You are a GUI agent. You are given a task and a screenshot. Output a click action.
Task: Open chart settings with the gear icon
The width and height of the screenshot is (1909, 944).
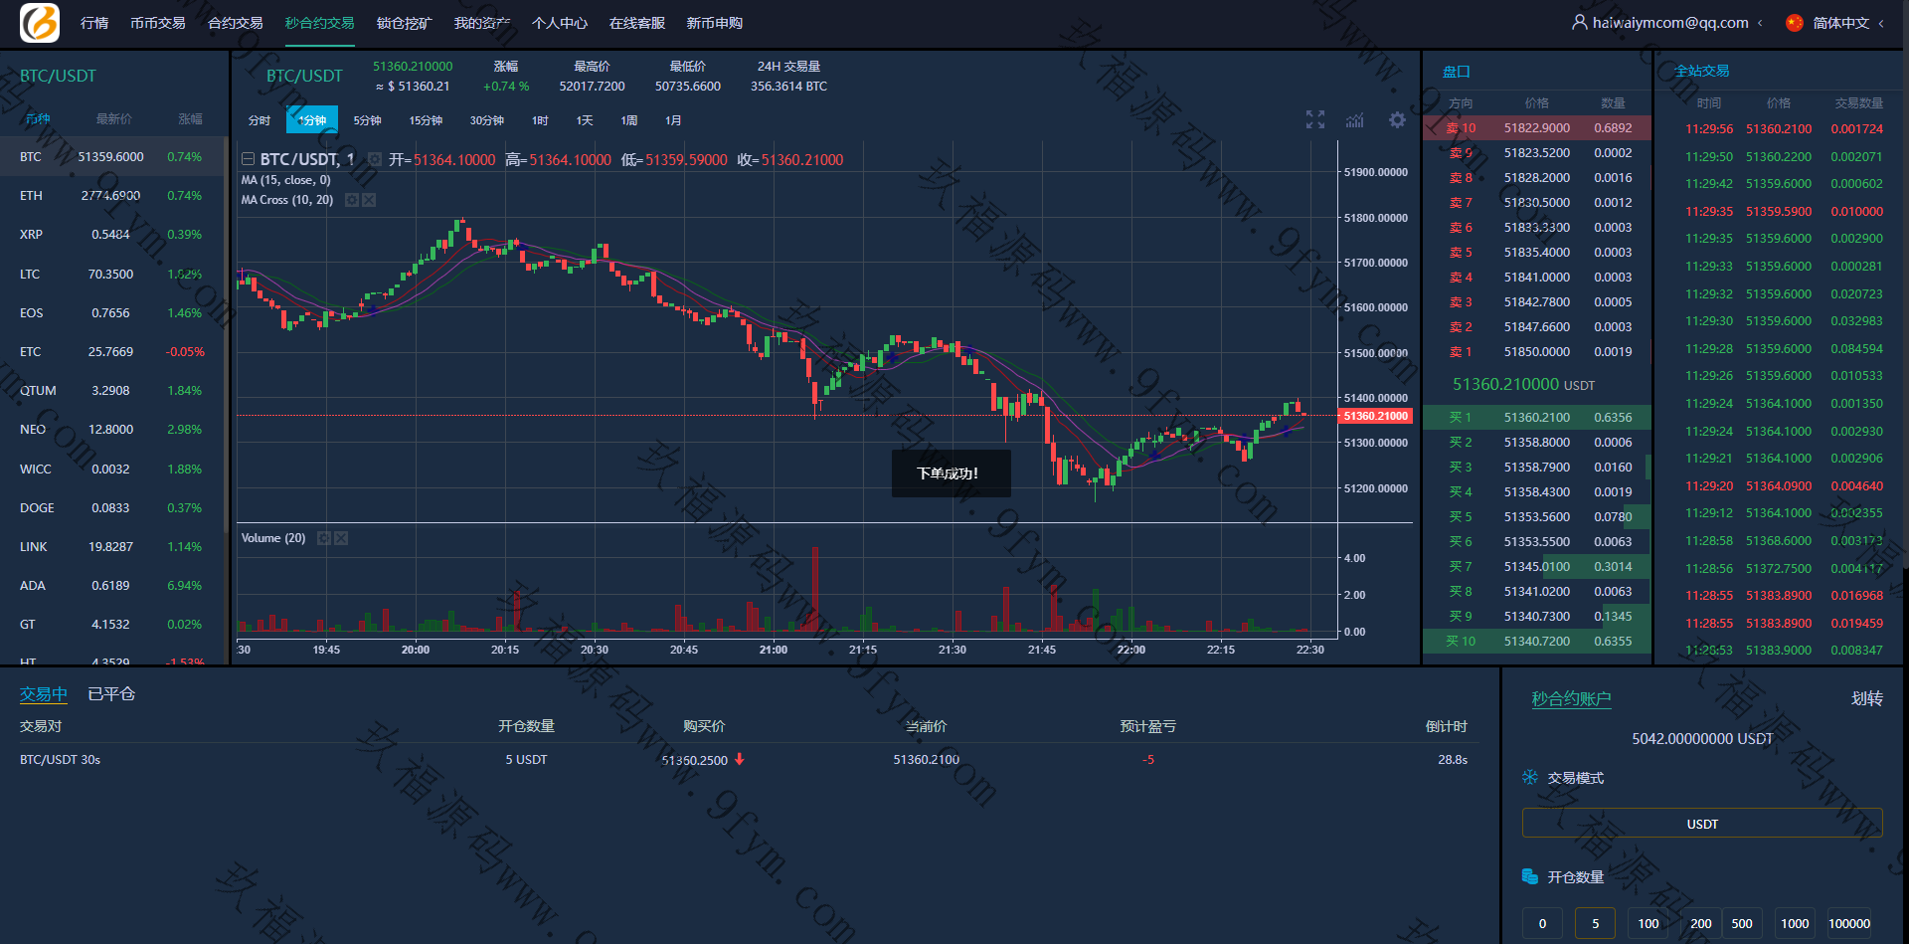1397,120
